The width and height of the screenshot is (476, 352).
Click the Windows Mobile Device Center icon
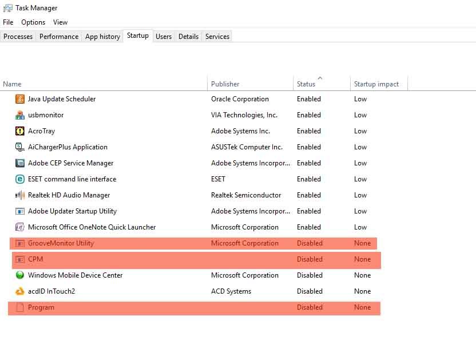pos(20,275)
